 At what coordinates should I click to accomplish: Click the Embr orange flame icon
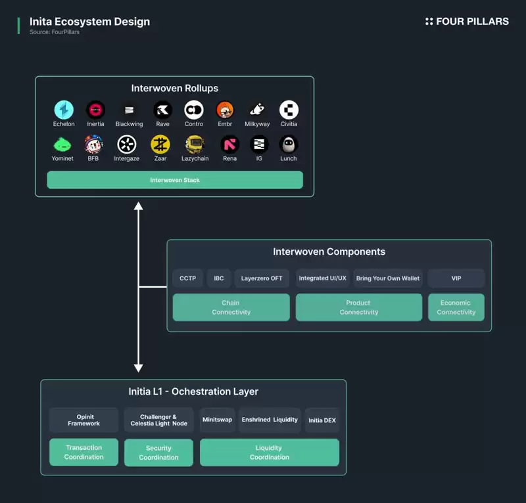(x=225, y=110)
